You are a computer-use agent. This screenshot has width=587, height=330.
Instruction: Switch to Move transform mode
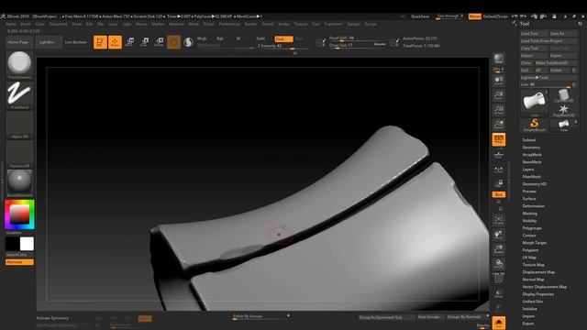click(x=130, y=42)
